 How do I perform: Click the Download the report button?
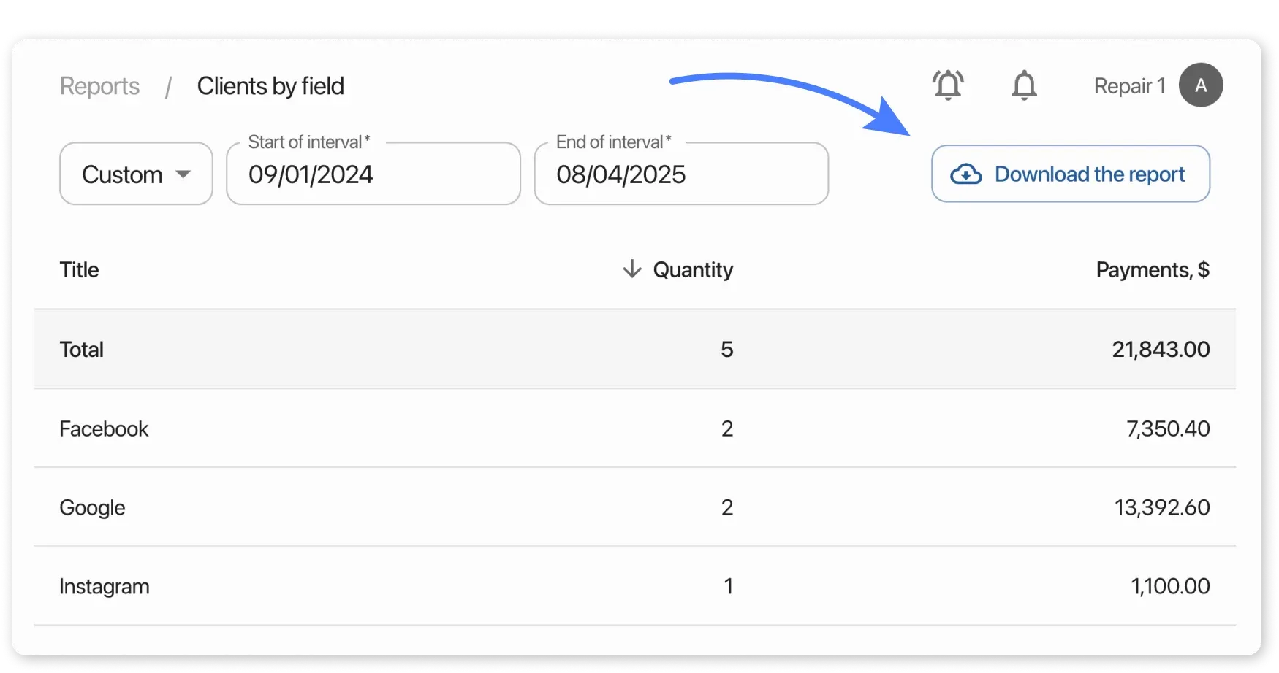(x=1069, y=174)
